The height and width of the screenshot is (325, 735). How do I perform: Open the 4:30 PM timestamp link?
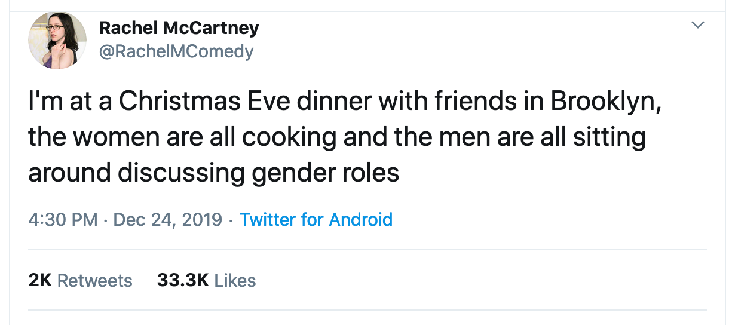tap(63, 220)
